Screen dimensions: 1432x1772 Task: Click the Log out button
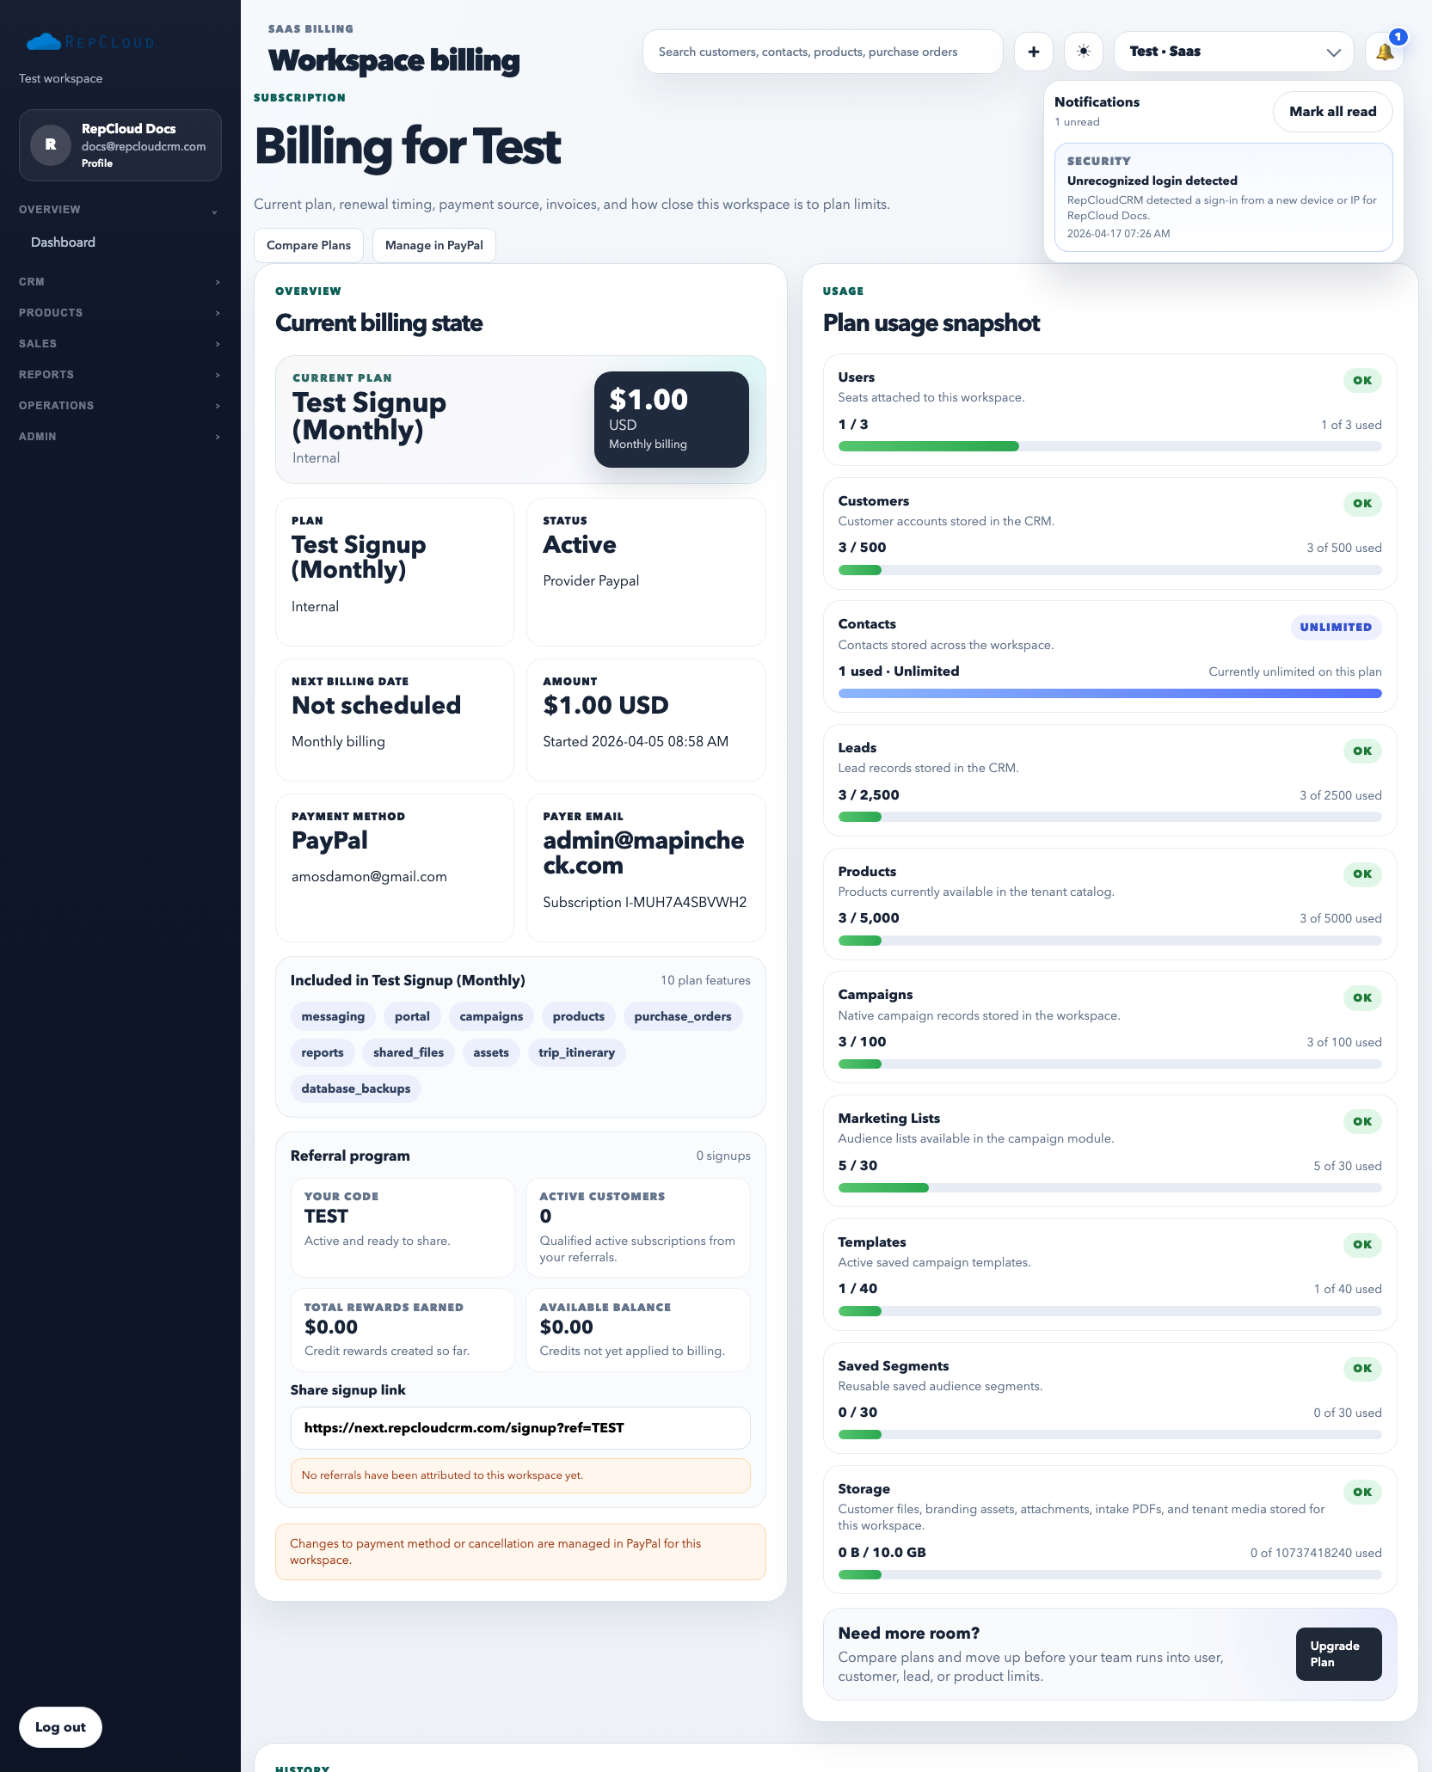60,1727
